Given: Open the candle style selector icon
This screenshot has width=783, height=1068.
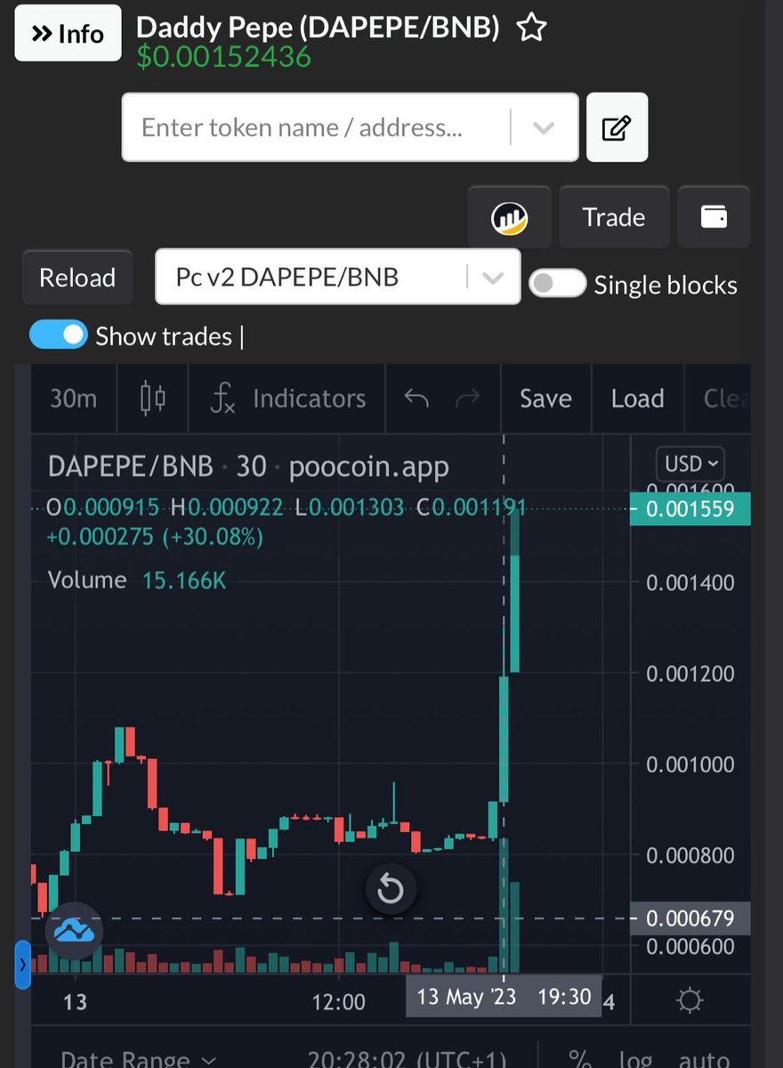Looking at the screenshot, I should click(151, 399).
